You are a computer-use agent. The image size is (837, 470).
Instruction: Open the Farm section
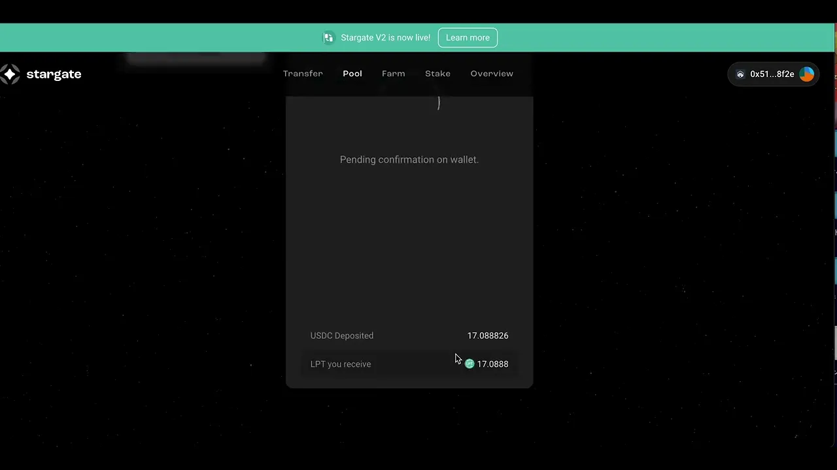[394, 74]
